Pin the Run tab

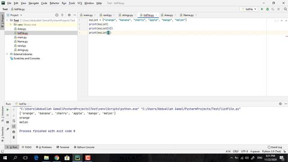[x=8, y=129]
